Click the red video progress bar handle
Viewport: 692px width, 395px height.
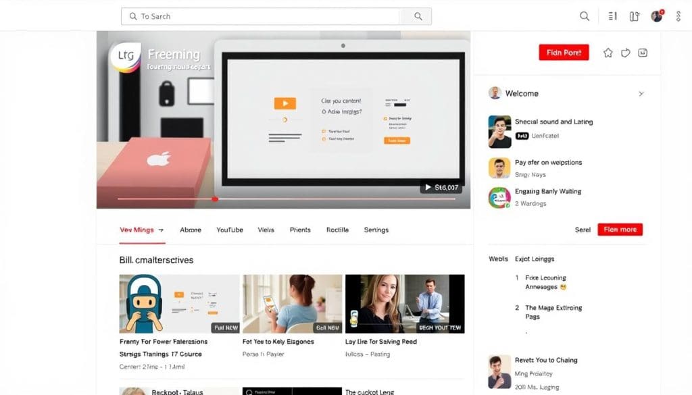click(215, 199)
